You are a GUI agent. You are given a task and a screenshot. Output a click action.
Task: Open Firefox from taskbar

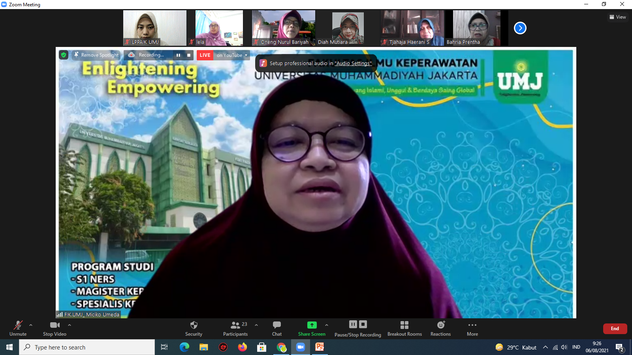point(243,347)
